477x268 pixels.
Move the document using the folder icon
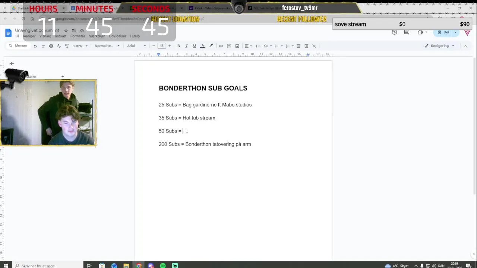pos(74,31)
